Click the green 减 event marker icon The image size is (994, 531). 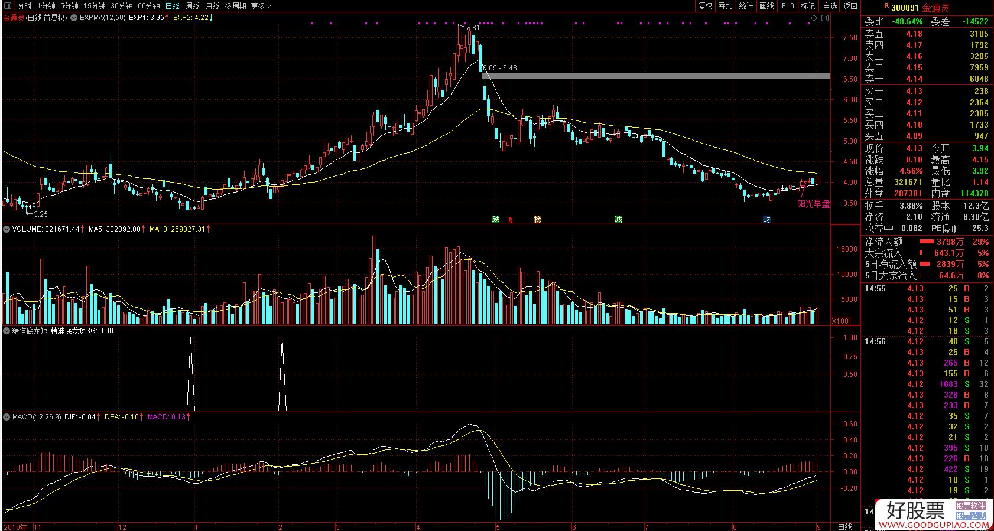(x=618, y=219)
